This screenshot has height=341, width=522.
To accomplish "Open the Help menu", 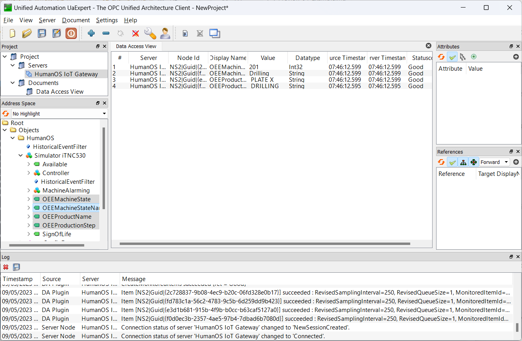I will (130, 20).
